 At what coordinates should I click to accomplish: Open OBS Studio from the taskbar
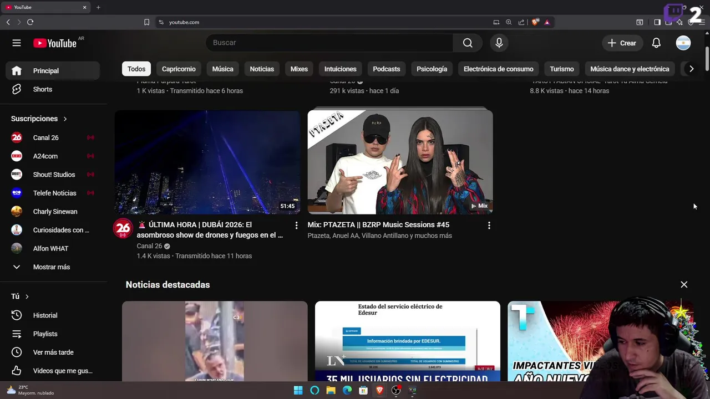point(396,390)
